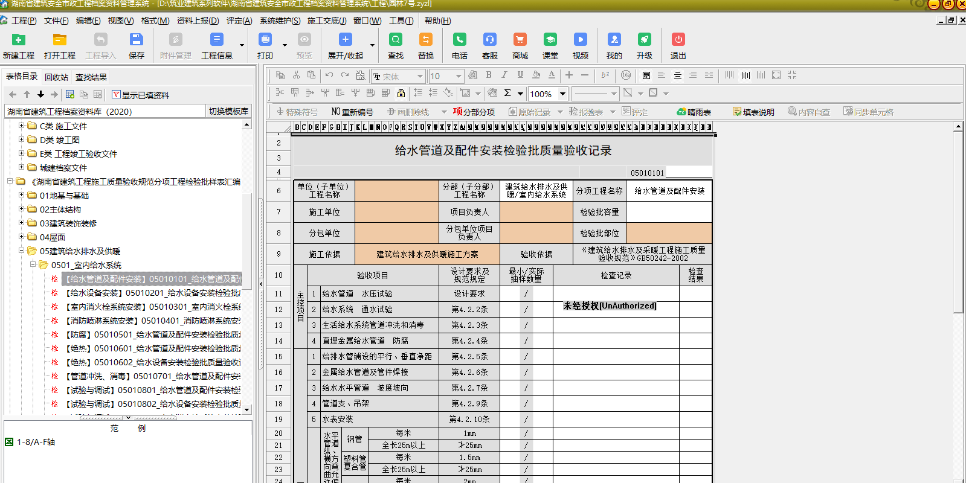This screenshot has width=966, height=483.
Task: Collapse the 05建筑给水排水及供暖 node
Action: [x=21, y=251]
